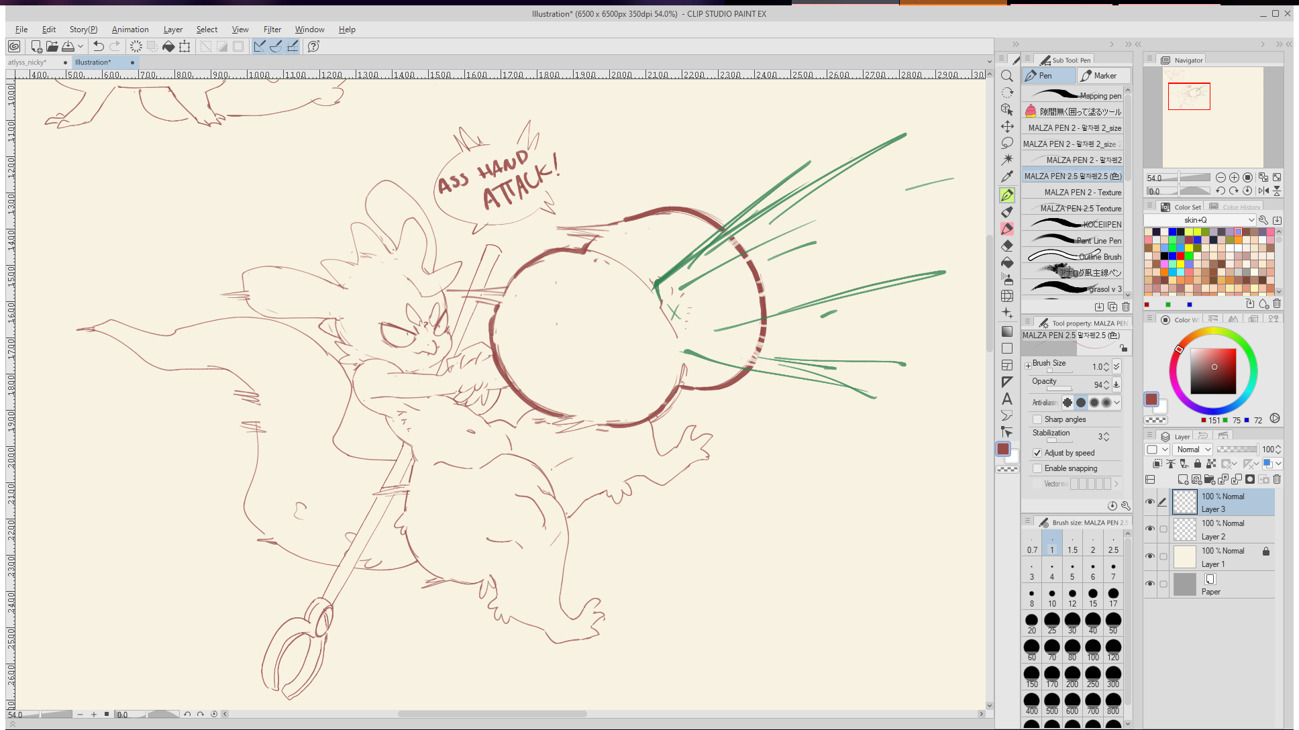Select the Eraser tool
The image size is (1299, 730).
tap(1006, 246)
